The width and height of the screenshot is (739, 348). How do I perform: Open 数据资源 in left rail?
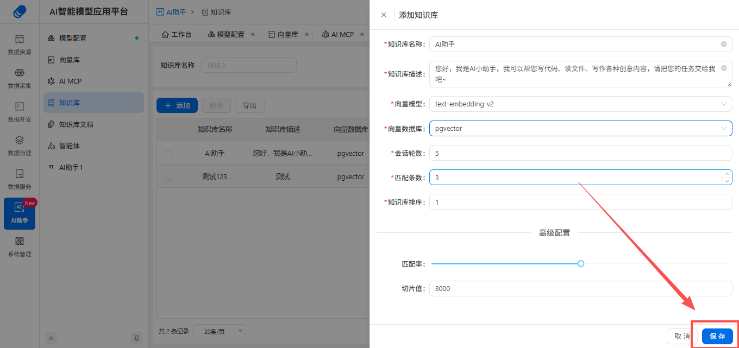click(20, 45)
